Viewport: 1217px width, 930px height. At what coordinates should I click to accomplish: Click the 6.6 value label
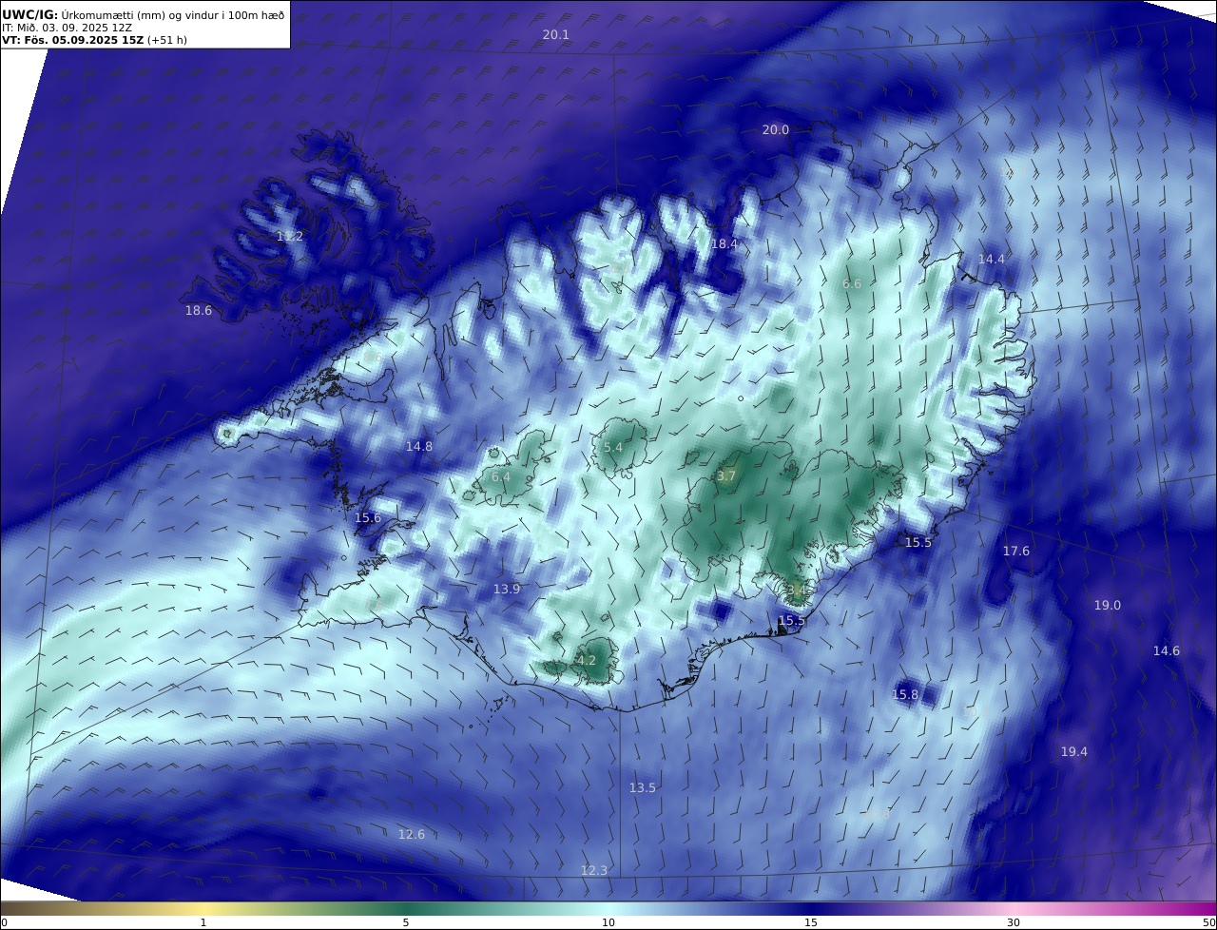852,283
